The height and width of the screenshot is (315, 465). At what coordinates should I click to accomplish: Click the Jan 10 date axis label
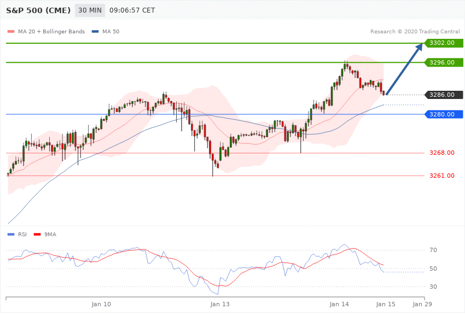[x=101, y=304]
